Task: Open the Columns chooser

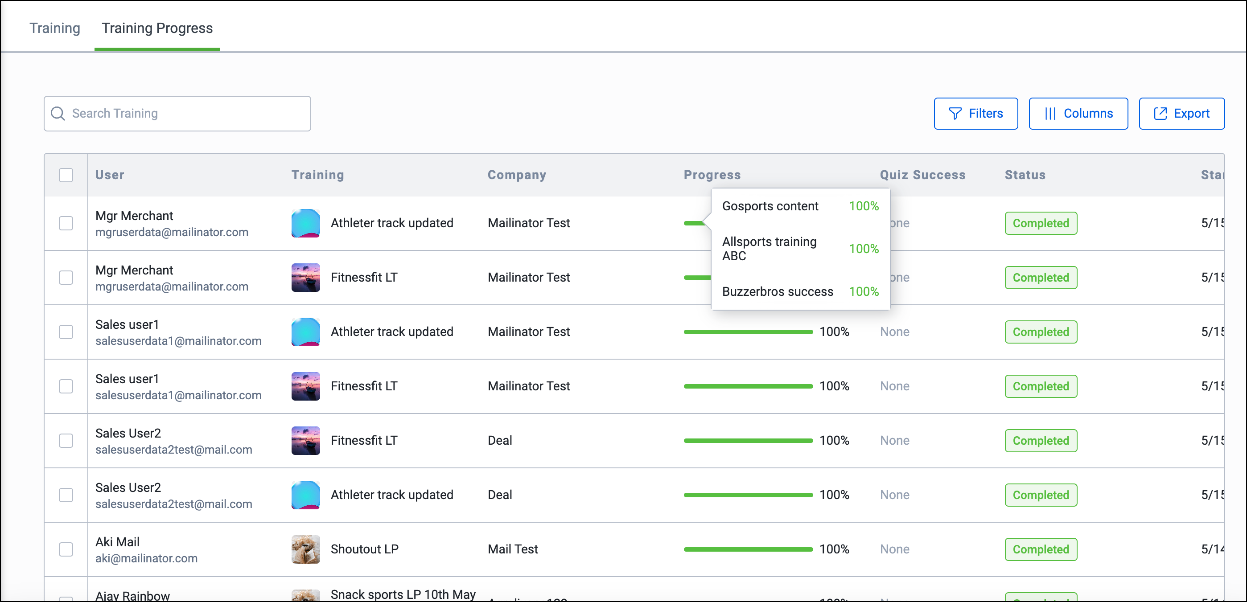Action: pos(1078,113)
